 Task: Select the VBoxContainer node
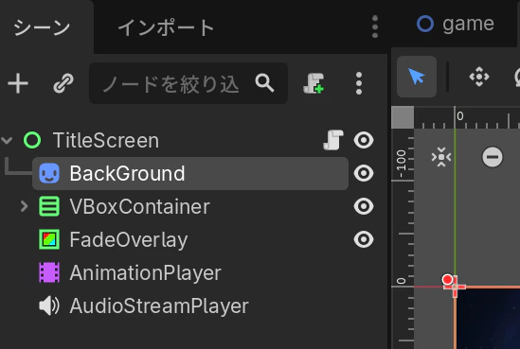139,206
